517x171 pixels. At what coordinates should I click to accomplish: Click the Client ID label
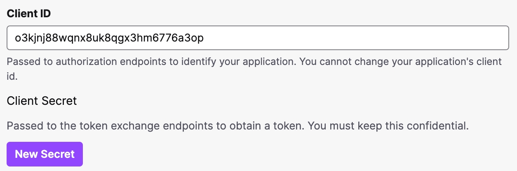coord(29,13)
